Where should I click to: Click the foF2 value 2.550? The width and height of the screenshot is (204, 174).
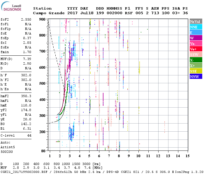(x=26, y=19)
